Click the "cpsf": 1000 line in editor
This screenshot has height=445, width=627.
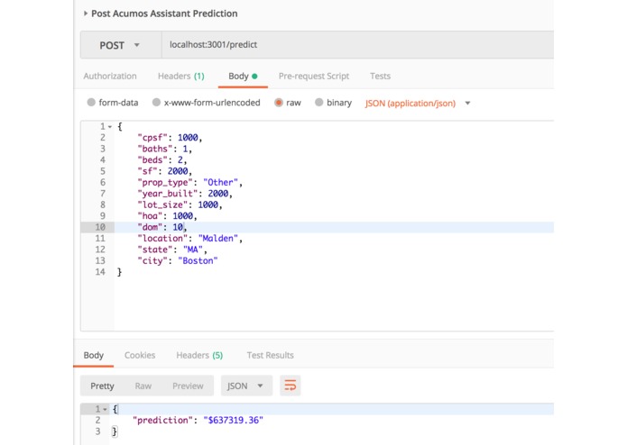170,138
